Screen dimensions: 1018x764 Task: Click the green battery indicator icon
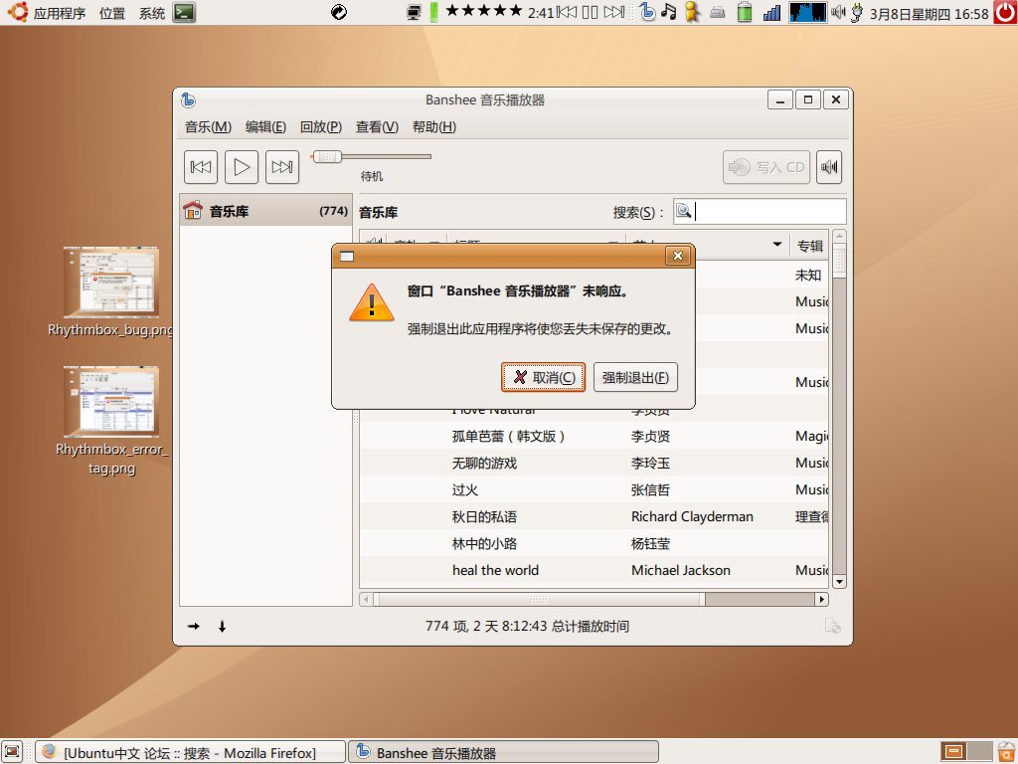(x=745, y=12)
